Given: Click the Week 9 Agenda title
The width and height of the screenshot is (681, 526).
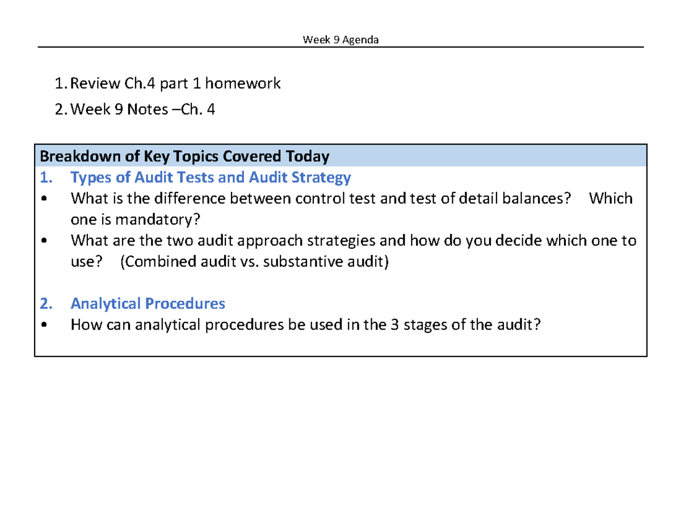Looking at the screenshot, I should coord(340,39).
